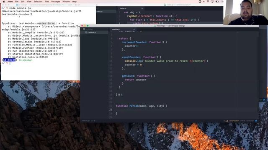The width and height of the screenshot is (268, 150).
Task: Click the presenter's webcam video overlay
Action: point(245,12)
